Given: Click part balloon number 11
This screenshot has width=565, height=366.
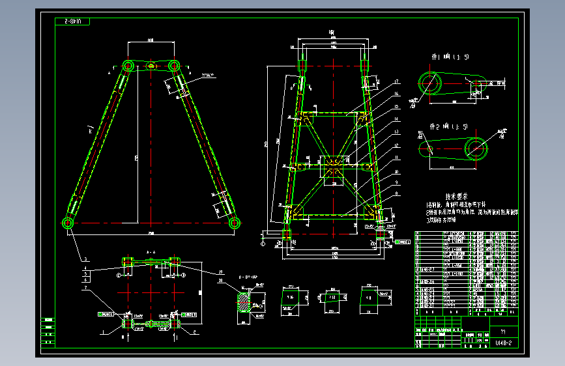Looking at the screenshot, I should point(396,158).
